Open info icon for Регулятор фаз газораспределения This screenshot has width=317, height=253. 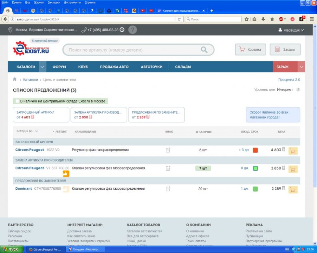click(168, 150)
